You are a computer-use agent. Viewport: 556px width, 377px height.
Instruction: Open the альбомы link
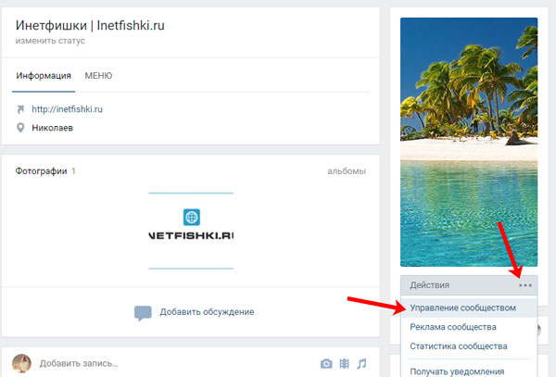click(347, 171)
